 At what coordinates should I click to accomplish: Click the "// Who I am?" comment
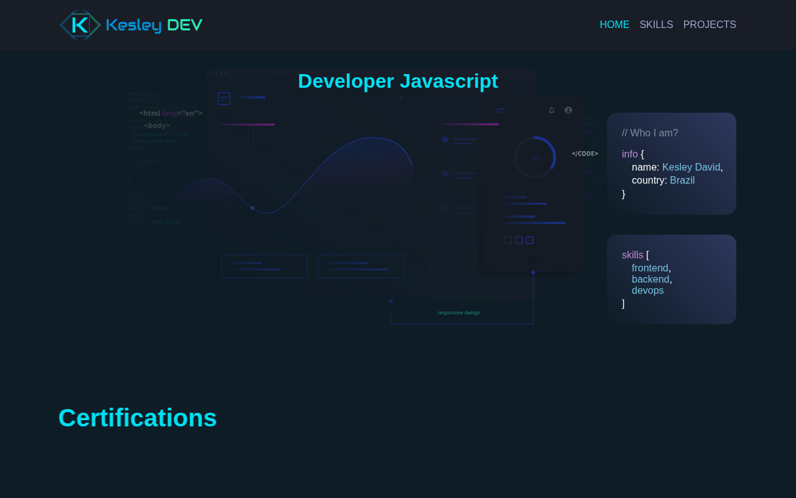[650, 133]
